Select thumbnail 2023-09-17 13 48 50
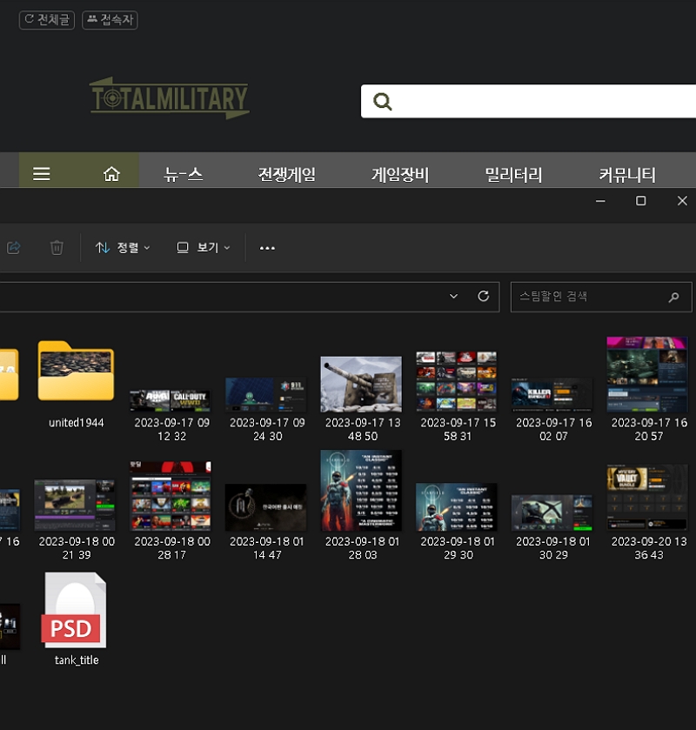 (361, 384)
